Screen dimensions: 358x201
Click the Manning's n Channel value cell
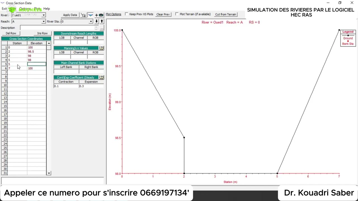coord(79,57)
